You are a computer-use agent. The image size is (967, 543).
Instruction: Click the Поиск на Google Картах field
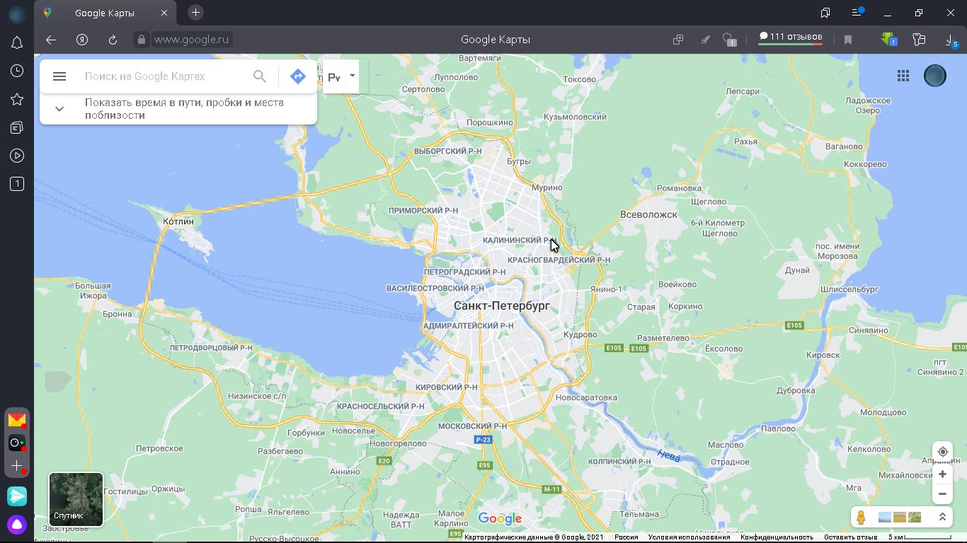163,76
